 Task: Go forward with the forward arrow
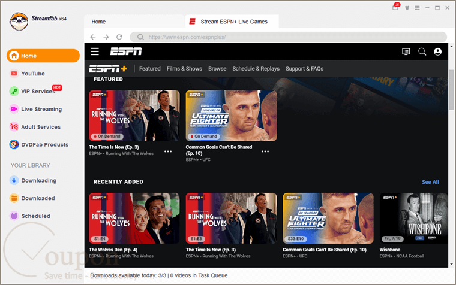click(x=106, y=37)
